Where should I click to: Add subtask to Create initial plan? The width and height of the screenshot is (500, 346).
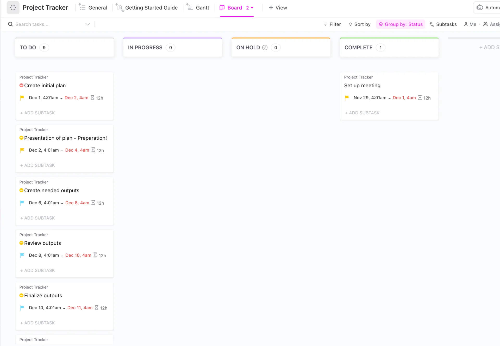click(x=37, y=113)
